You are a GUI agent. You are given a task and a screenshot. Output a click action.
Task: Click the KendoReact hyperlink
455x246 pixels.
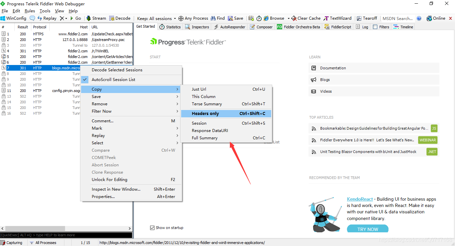(x=360, y=199)
